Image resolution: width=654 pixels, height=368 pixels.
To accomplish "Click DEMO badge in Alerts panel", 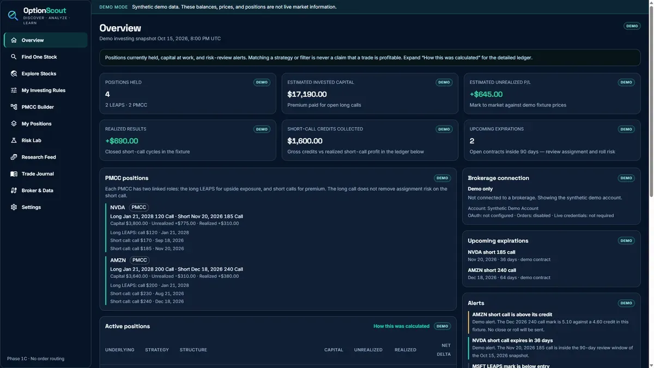I will (626, 303).
